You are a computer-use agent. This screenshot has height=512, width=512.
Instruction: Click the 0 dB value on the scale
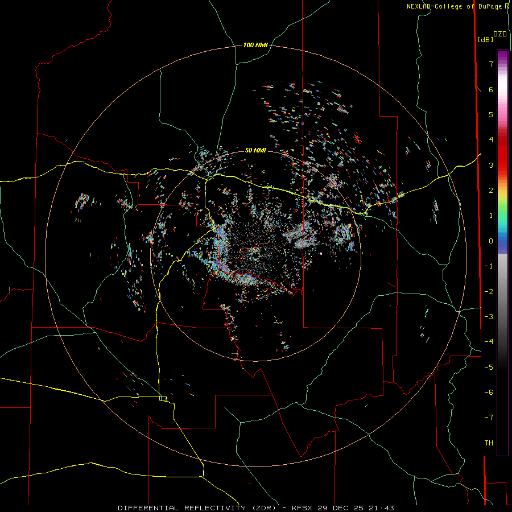click(x=491, y=241)
